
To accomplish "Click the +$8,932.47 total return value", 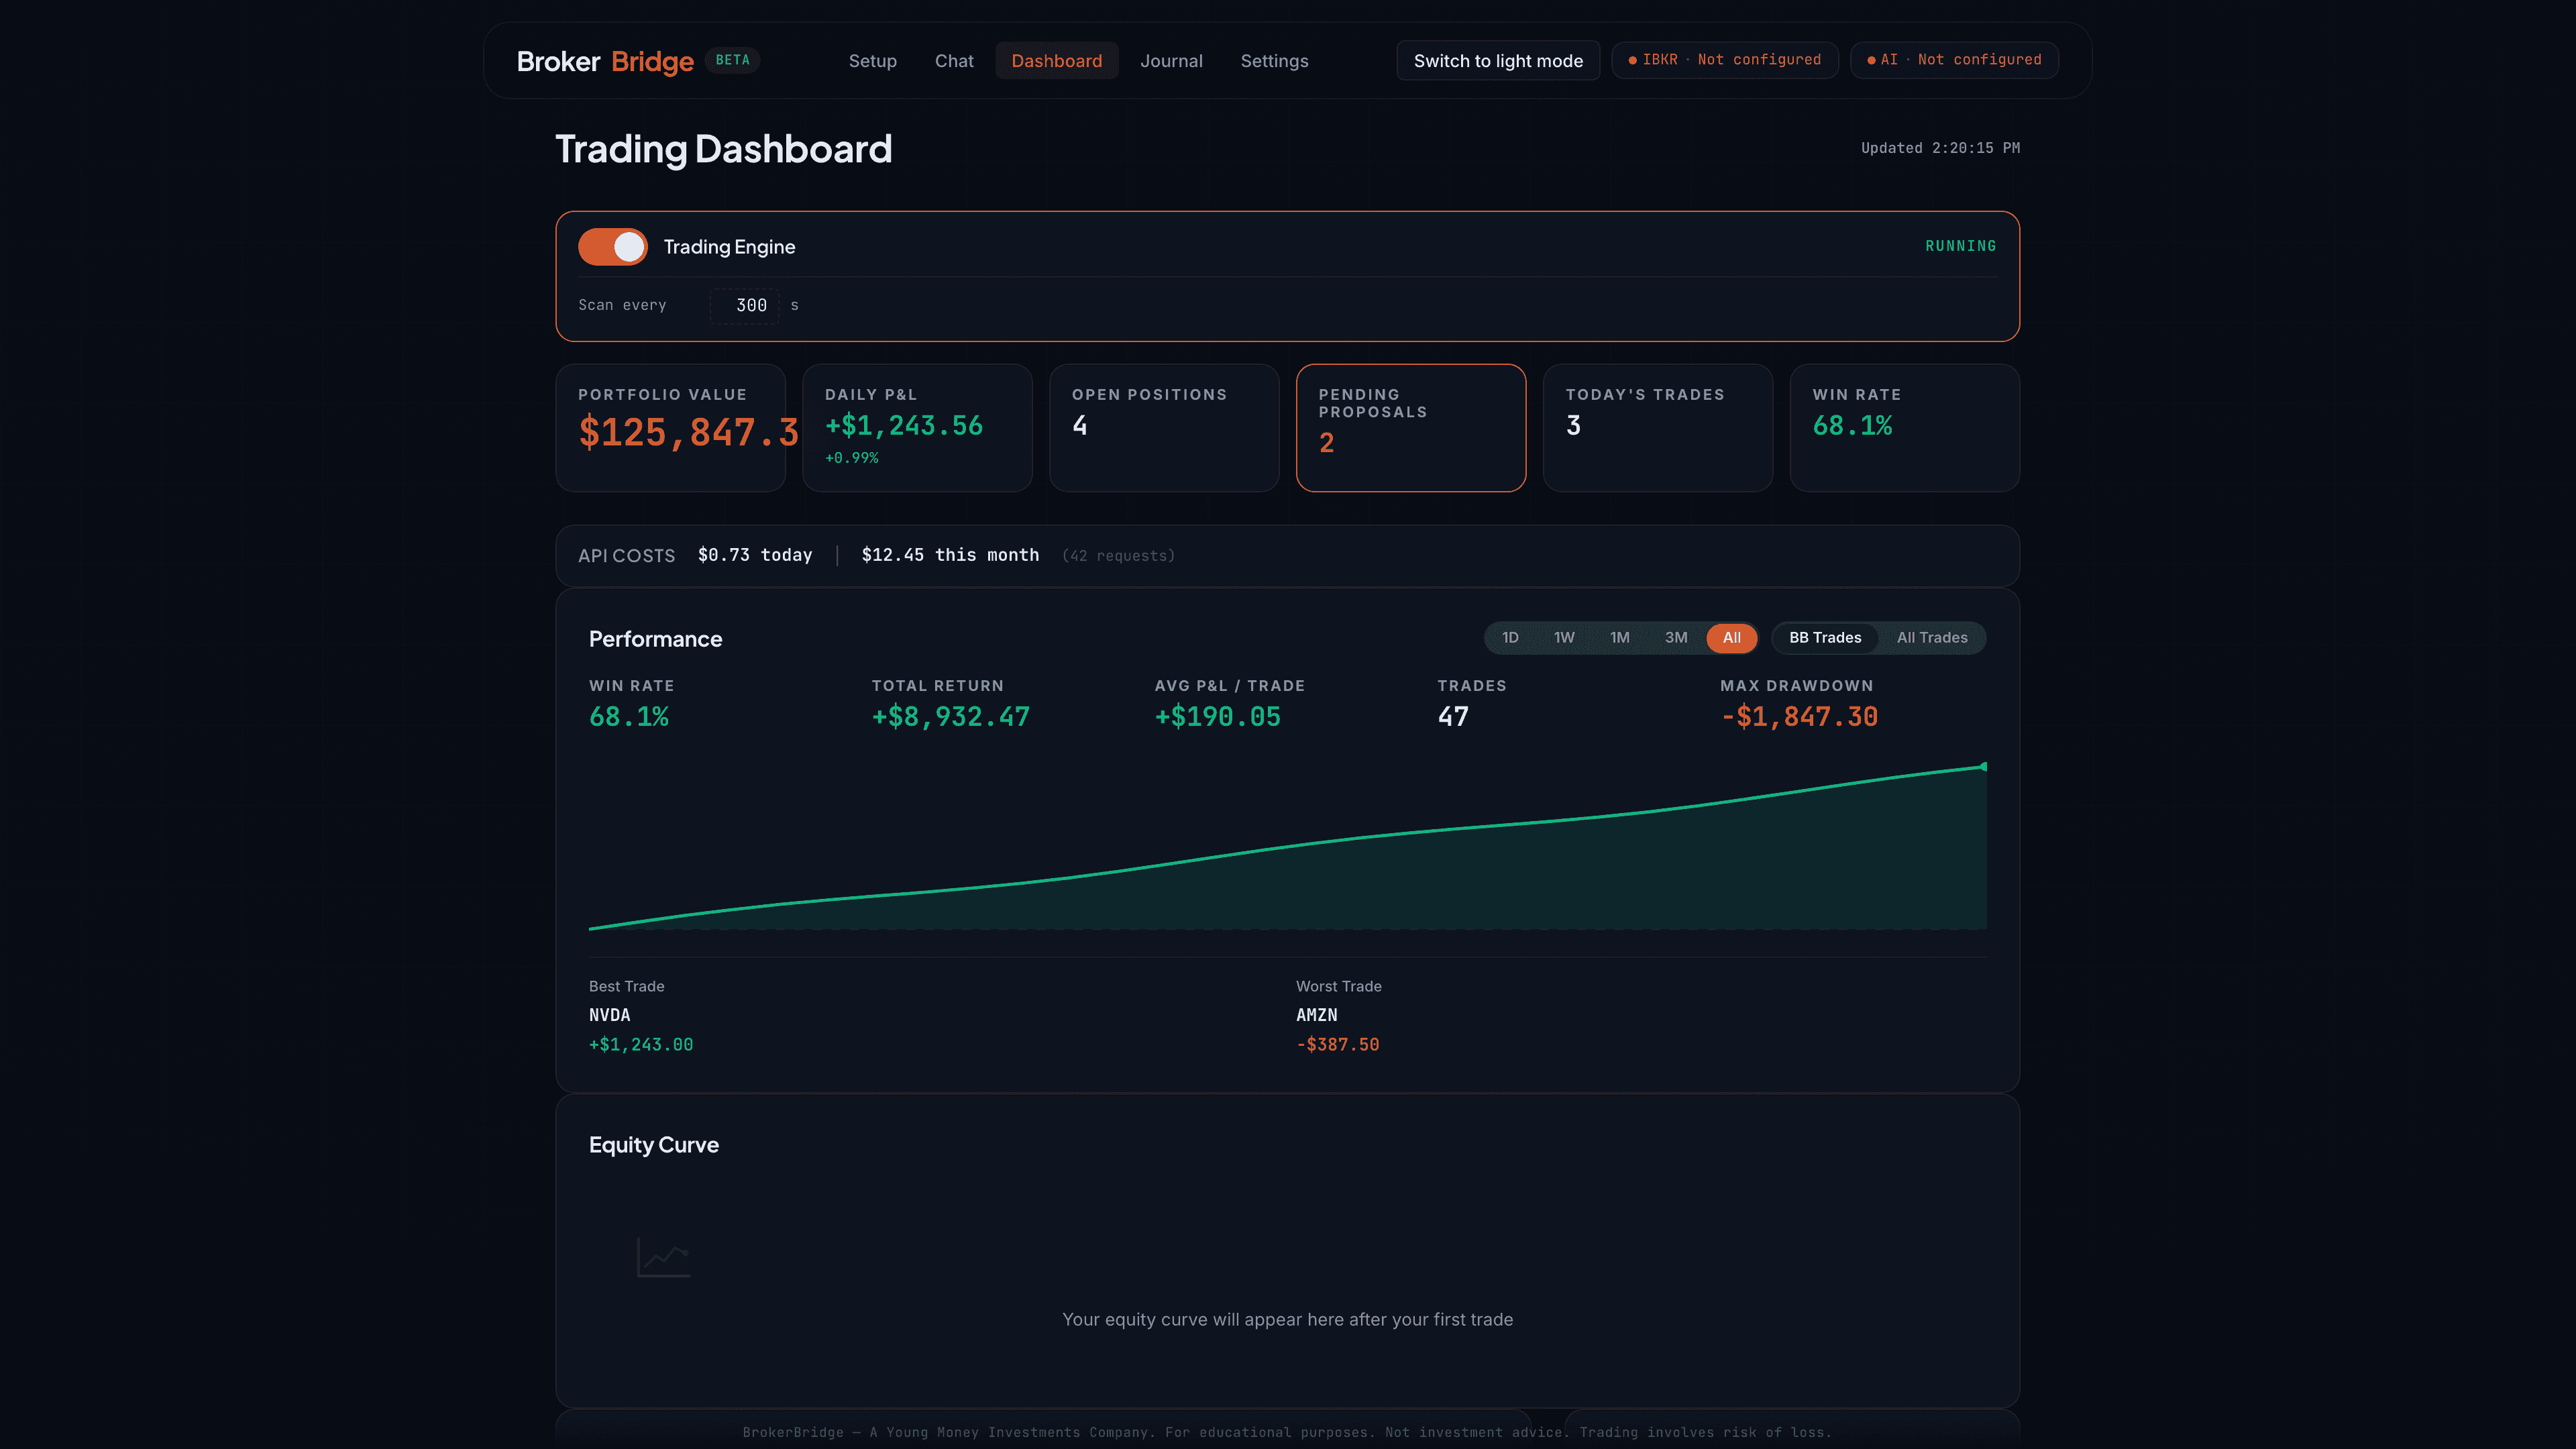I will (951, 717).
